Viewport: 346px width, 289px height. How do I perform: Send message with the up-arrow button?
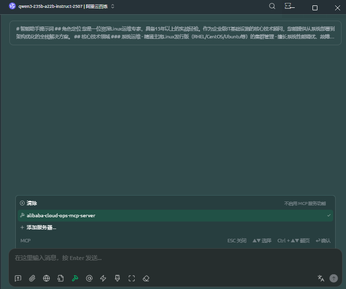(334, 278)
